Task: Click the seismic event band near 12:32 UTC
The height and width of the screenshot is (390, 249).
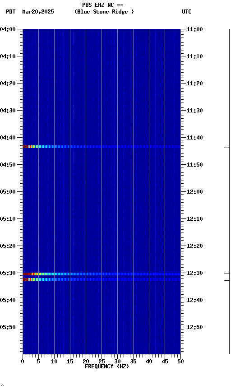Action: (101, 279)
